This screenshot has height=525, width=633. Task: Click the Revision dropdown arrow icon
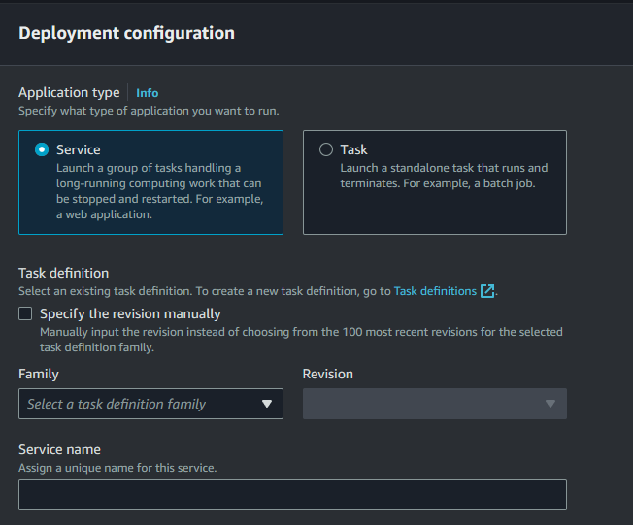click(x=550, y=404)
